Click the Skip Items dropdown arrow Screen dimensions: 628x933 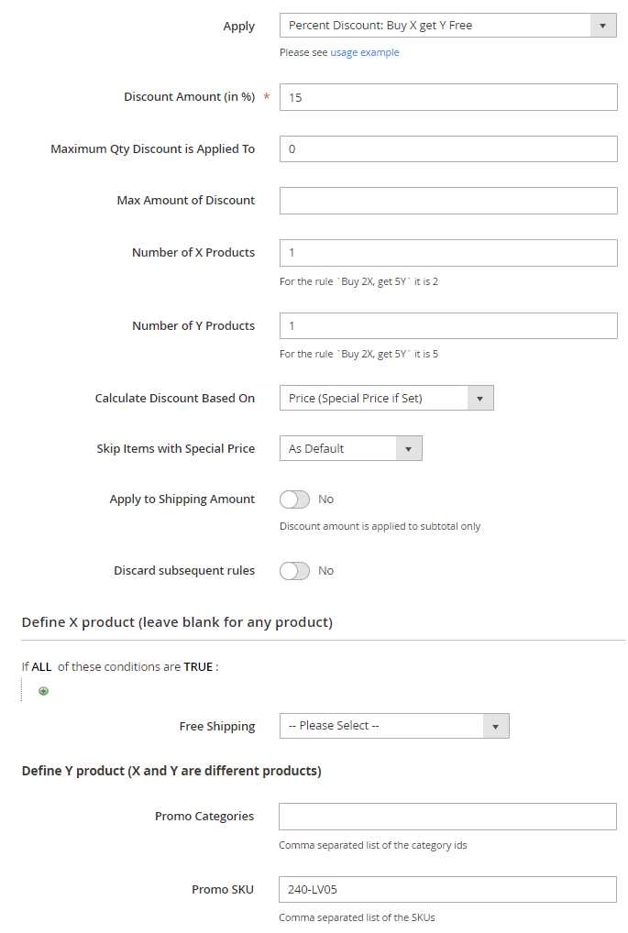tap(409, 448)
